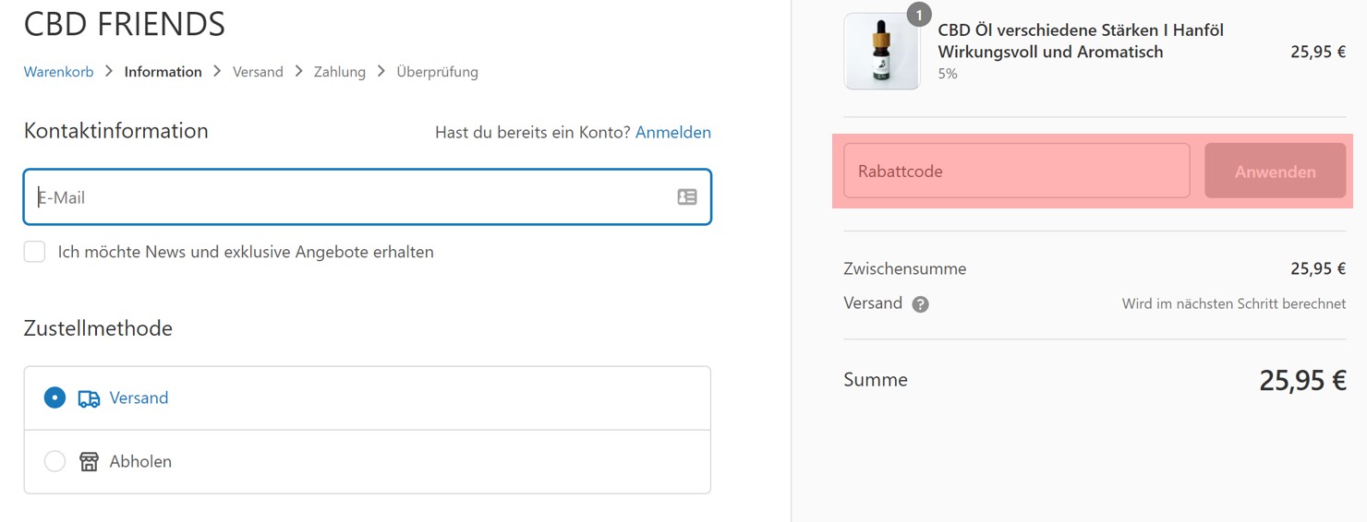This screenshot has width=1367, height=522.
Task: Open the question mark help icon next to Versand
Action: pos(920,304)
